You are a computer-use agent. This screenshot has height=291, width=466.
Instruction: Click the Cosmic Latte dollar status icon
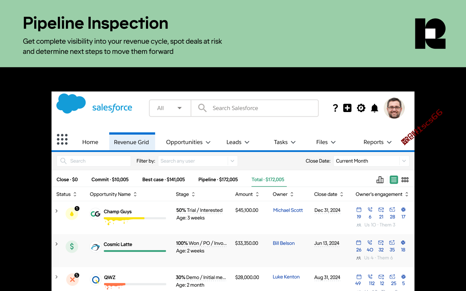pos(72,247)
